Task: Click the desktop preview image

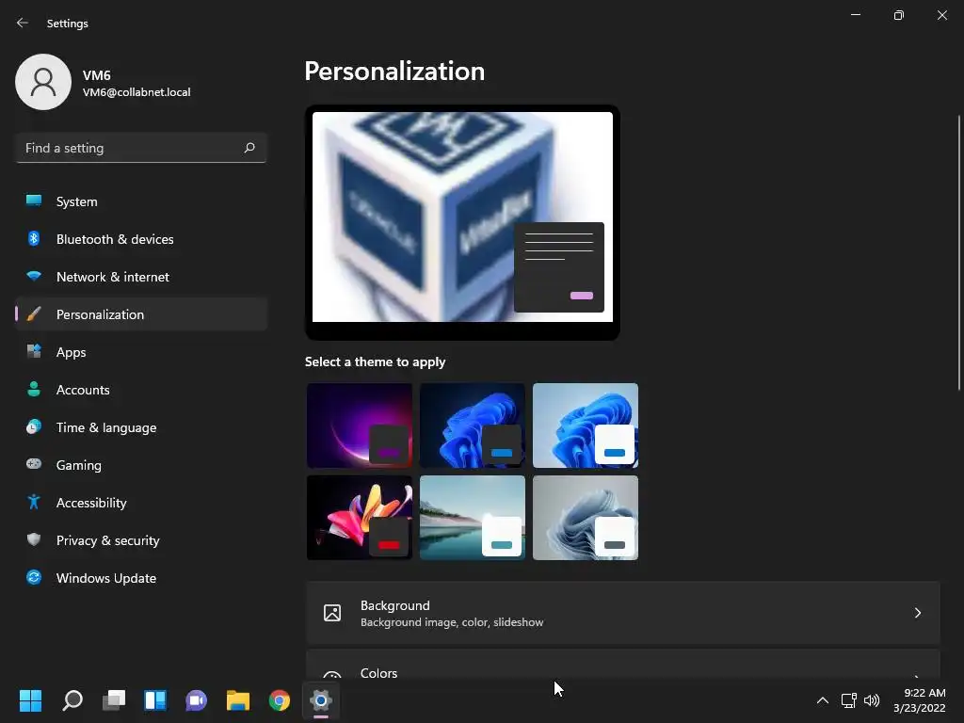Action: 462,217
